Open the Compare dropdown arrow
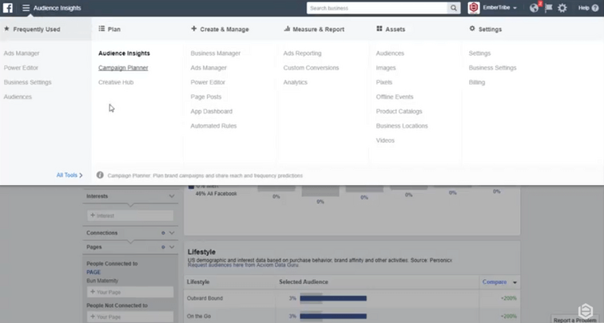604x323 pixels. pyautogui.click(x=515, y=282)
